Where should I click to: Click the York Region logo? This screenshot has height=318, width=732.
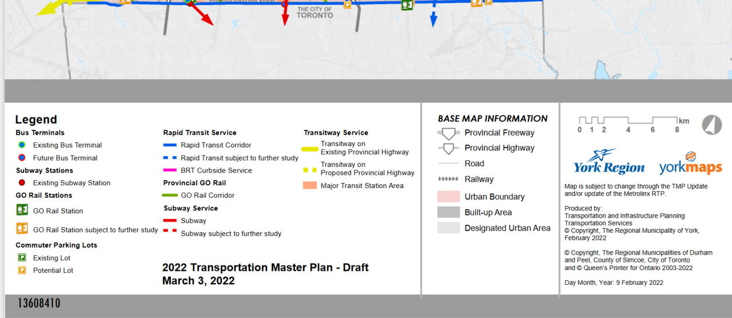[609, 162]
